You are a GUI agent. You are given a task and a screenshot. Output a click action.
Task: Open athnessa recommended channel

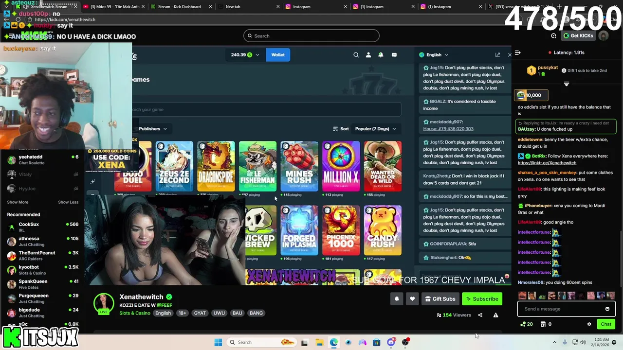[42, 242]
